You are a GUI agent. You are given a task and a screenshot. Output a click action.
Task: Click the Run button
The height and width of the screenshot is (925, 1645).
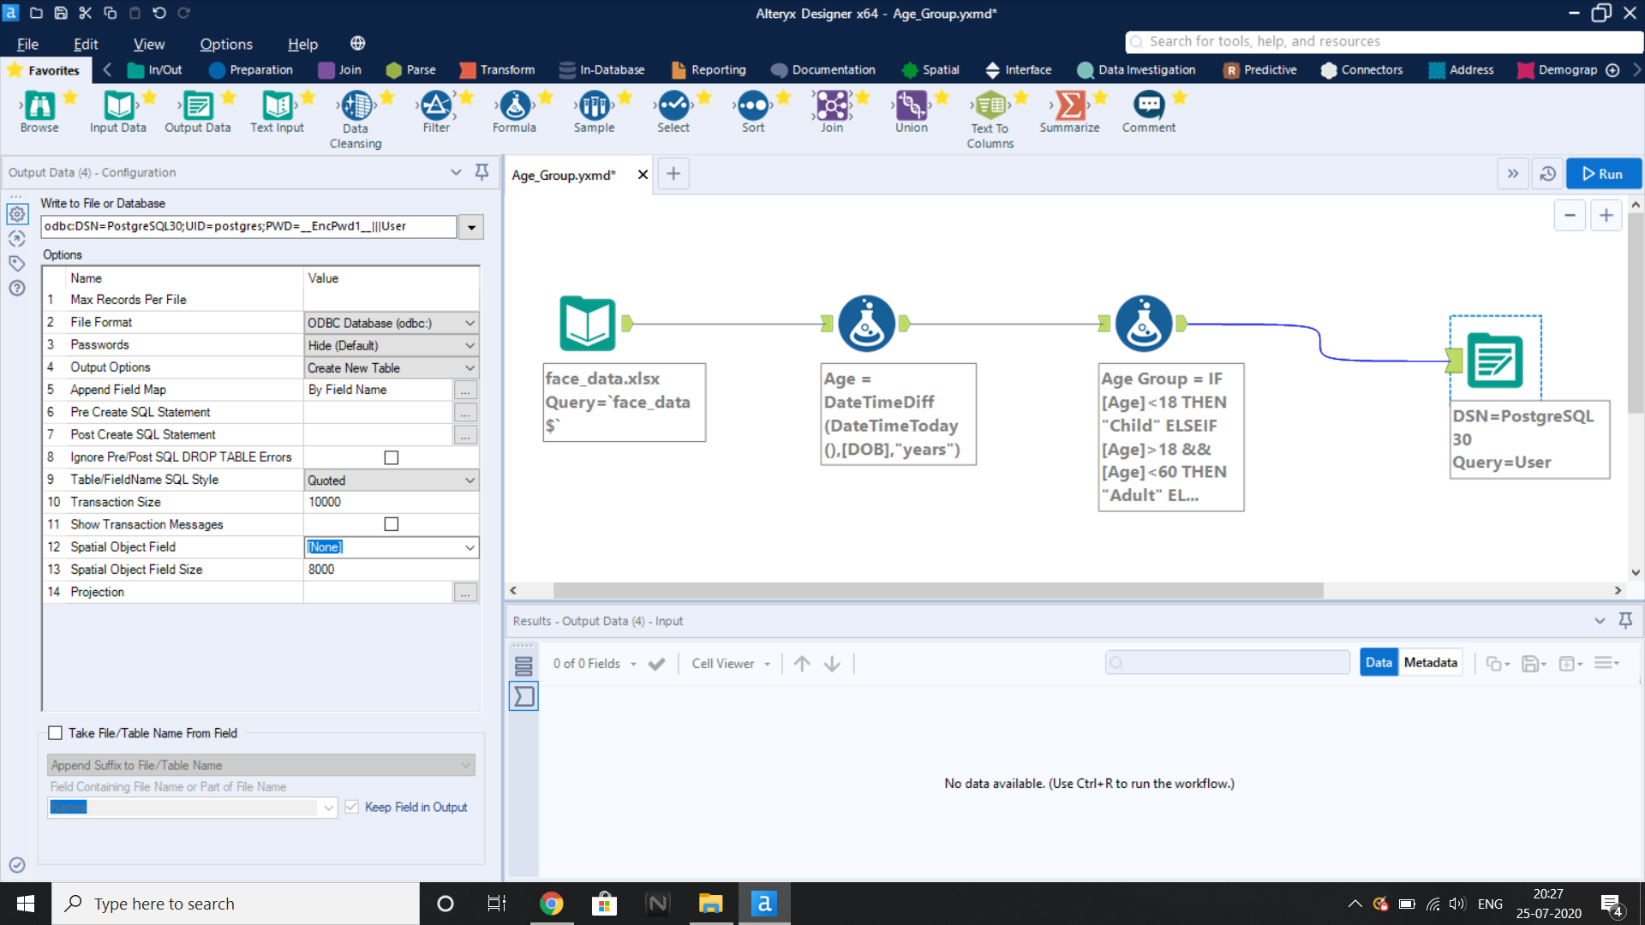click(1603, 173)
